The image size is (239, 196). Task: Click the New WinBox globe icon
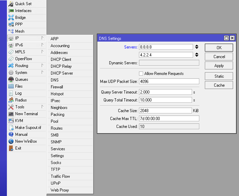pyautogui.click(x=11, y=141)
